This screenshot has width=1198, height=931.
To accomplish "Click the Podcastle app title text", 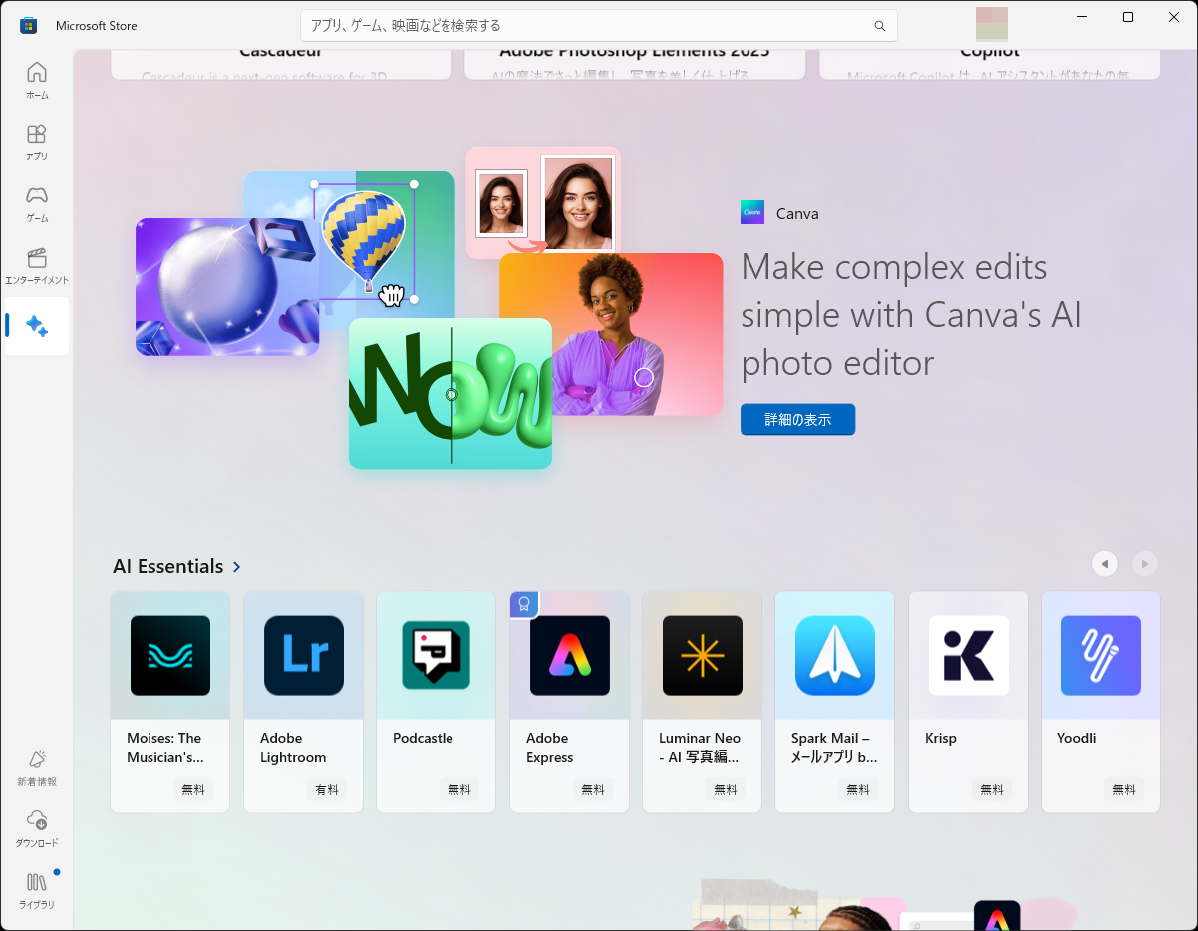I will click(423, 738).
